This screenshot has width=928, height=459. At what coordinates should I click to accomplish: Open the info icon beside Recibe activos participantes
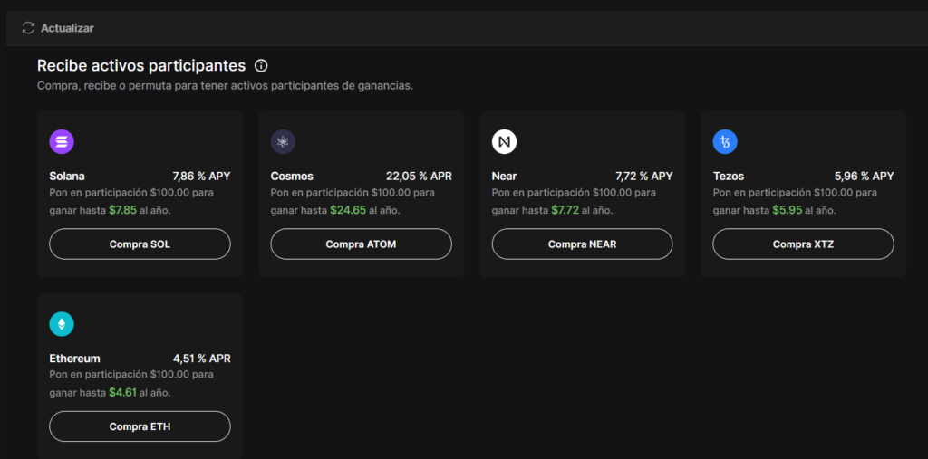coord(261,65)
